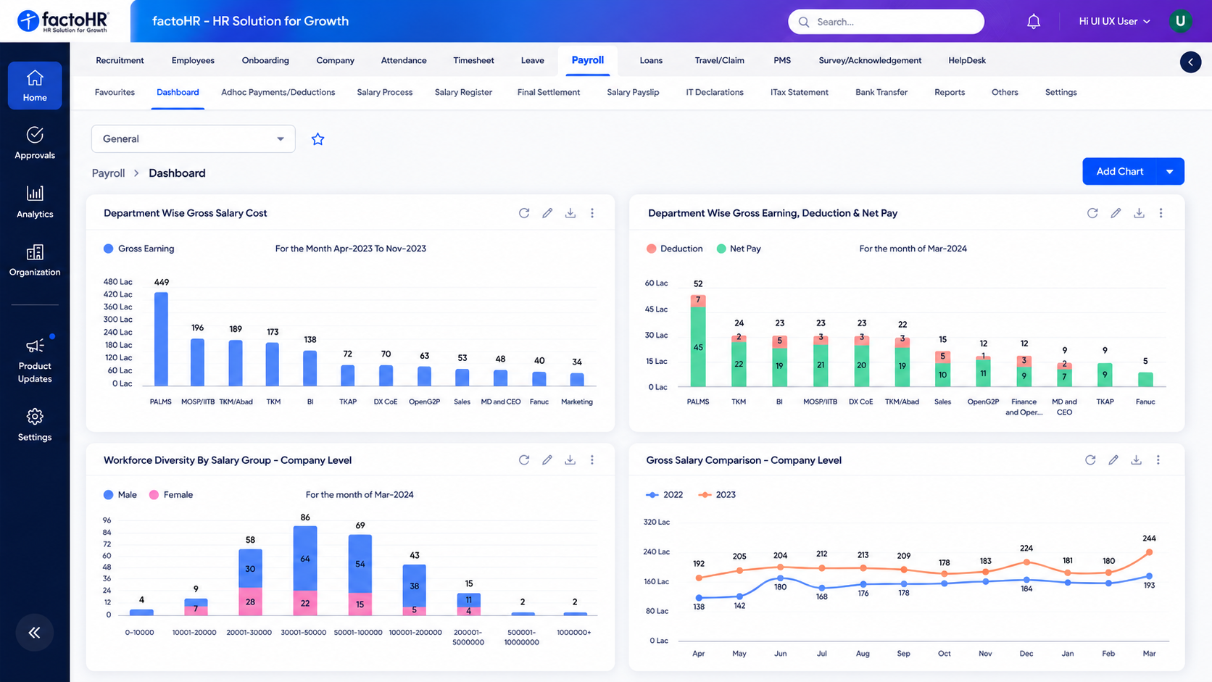Screen dimensions: 1212x682
Task: Open more options for Gross Salary Cost chart
Action: (x=592, y=213)
